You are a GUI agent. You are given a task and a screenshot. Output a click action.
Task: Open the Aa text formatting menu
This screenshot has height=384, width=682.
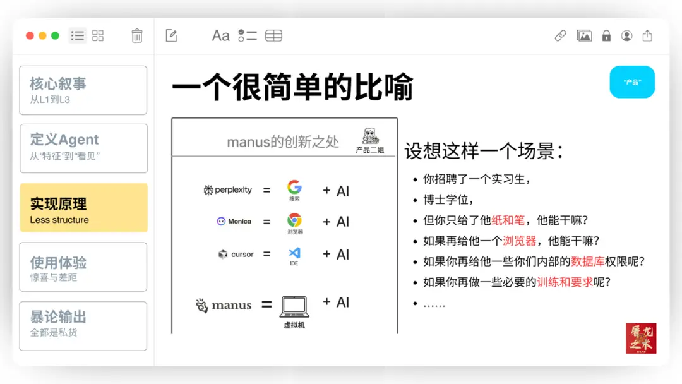220,36
